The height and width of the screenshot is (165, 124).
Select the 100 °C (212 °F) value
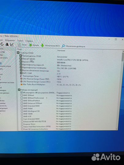tap(62, 77)
